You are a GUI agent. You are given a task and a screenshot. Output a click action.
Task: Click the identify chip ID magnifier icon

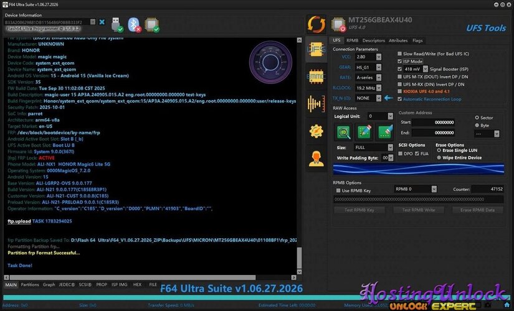click(x=343, y=132)
